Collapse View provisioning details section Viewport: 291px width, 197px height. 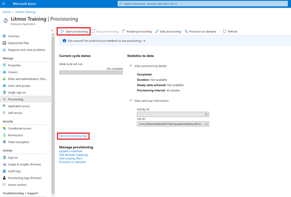pos(131,66)
